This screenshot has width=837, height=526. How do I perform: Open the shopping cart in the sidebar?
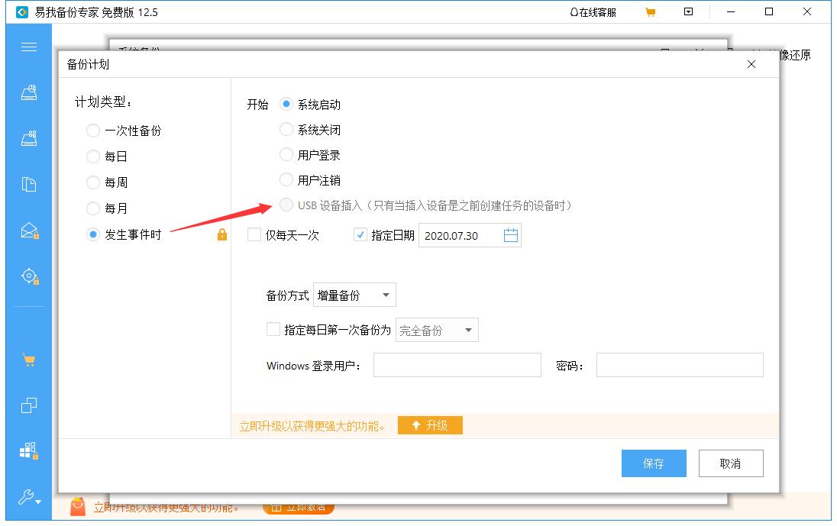[x=28, y=359]
